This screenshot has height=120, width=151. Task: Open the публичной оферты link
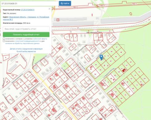(40, 39)
